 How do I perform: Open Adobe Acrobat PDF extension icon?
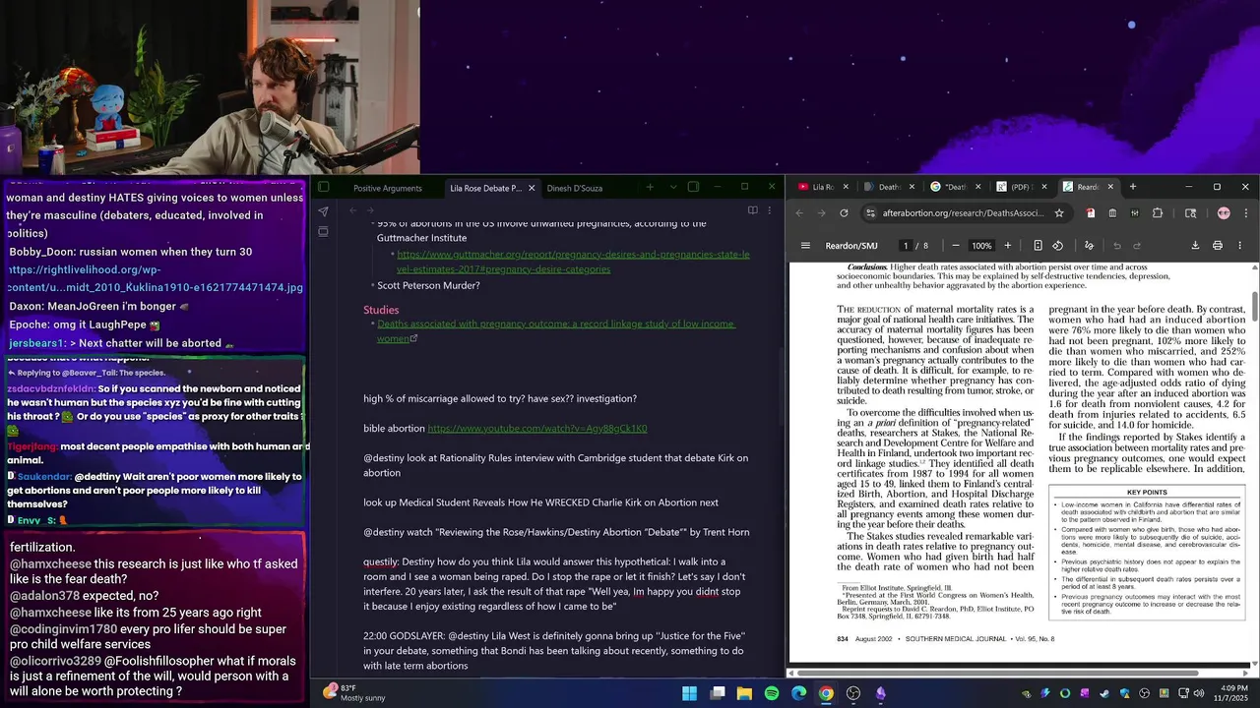coord(1091,212)
